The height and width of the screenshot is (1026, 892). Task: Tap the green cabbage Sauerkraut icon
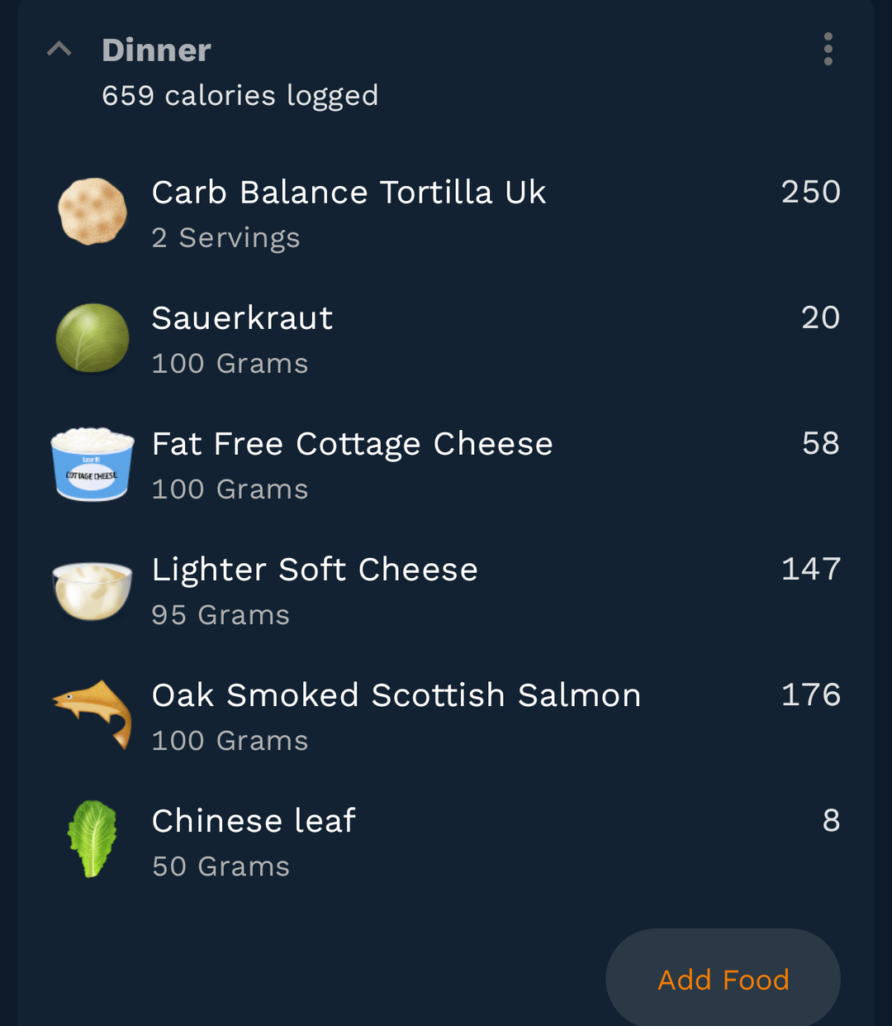[x=93, y=338]
